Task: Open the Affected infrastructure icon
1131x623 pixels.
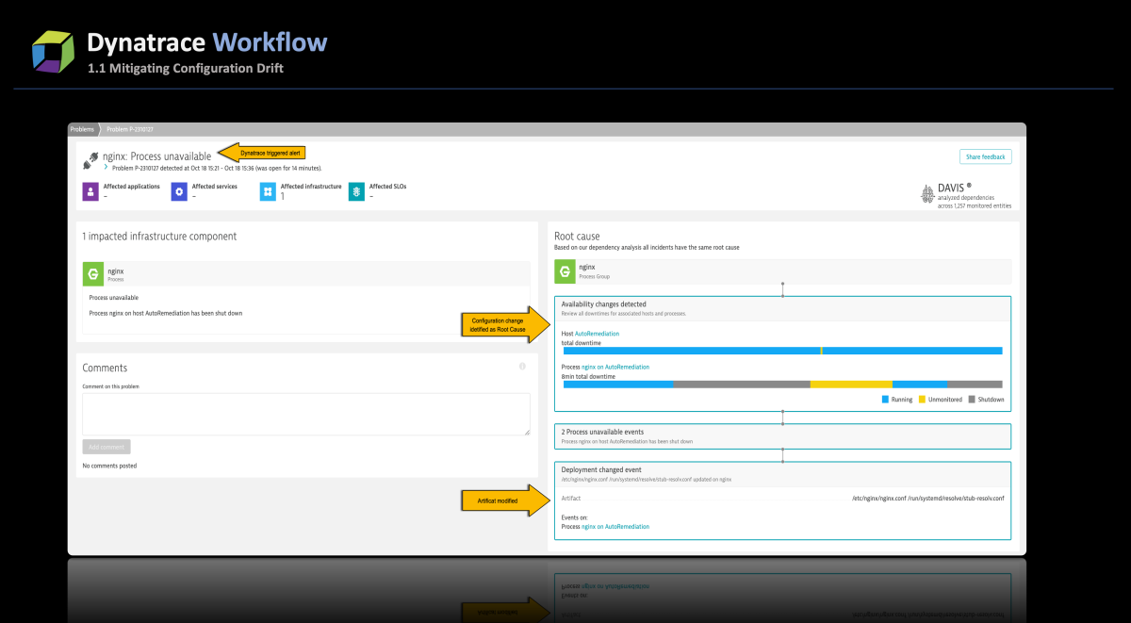Action: pyautogui.click(x=267, y=191)
